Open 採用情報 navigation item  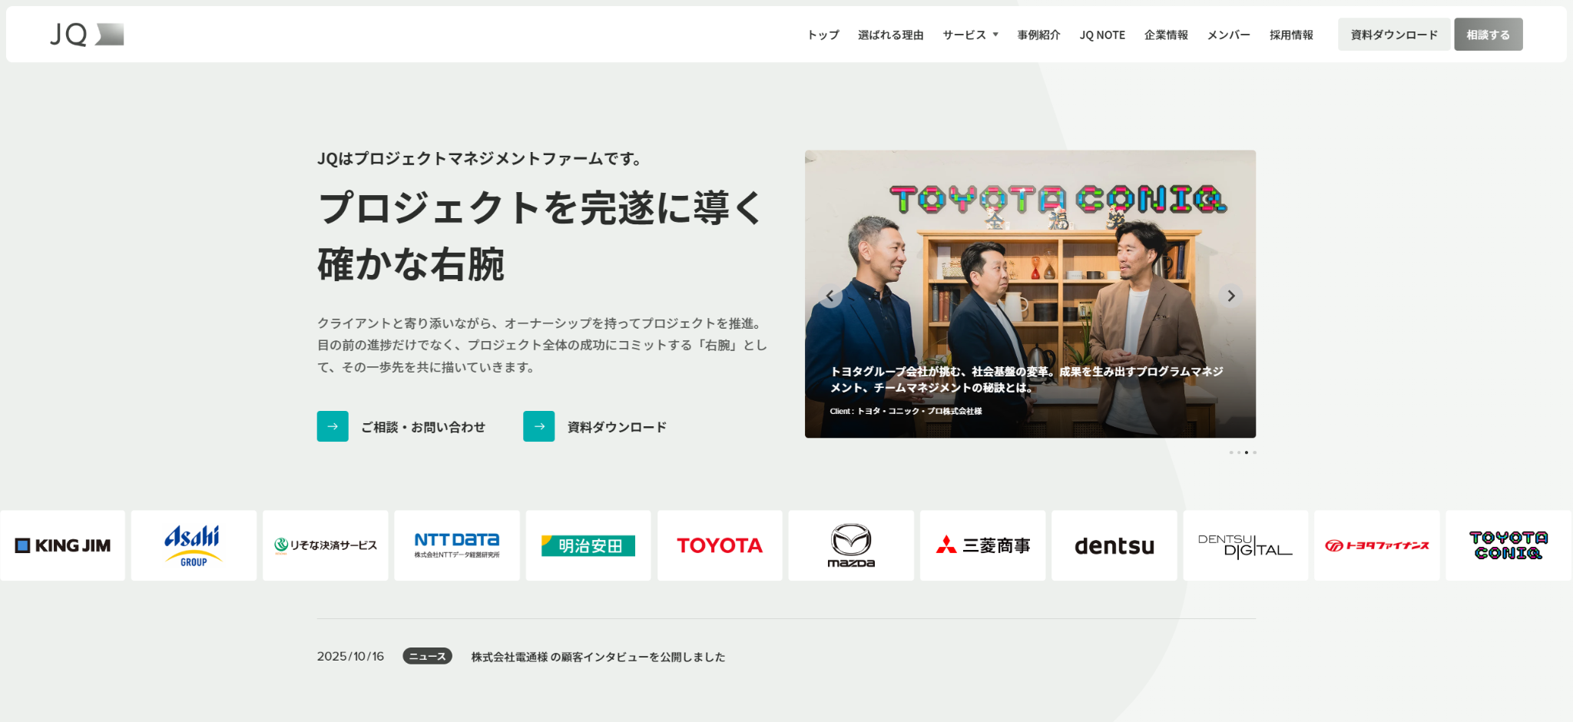1291,35
